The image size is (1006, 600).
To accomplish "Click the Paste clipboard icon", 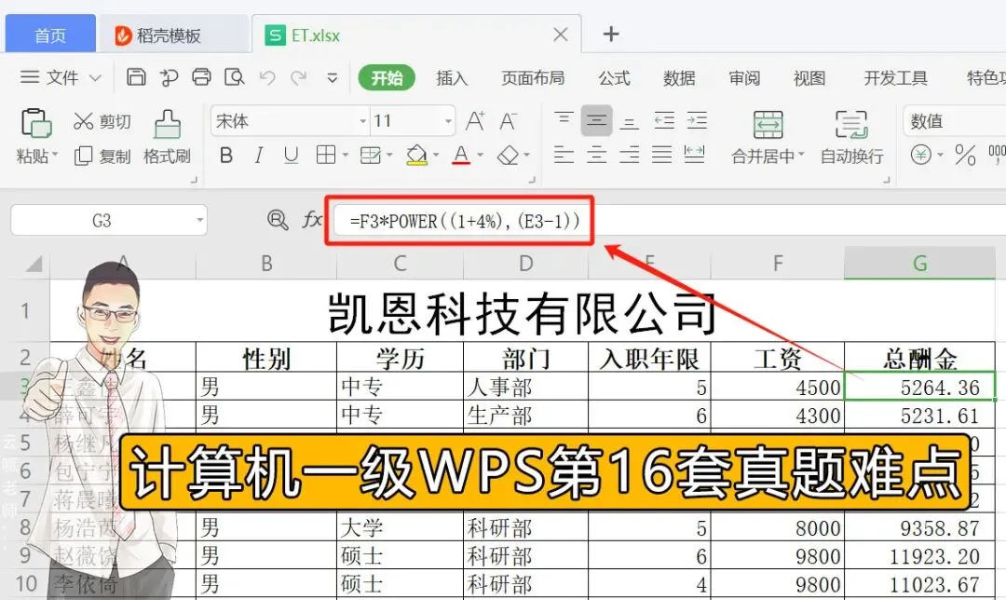I will tap(35, 123).
